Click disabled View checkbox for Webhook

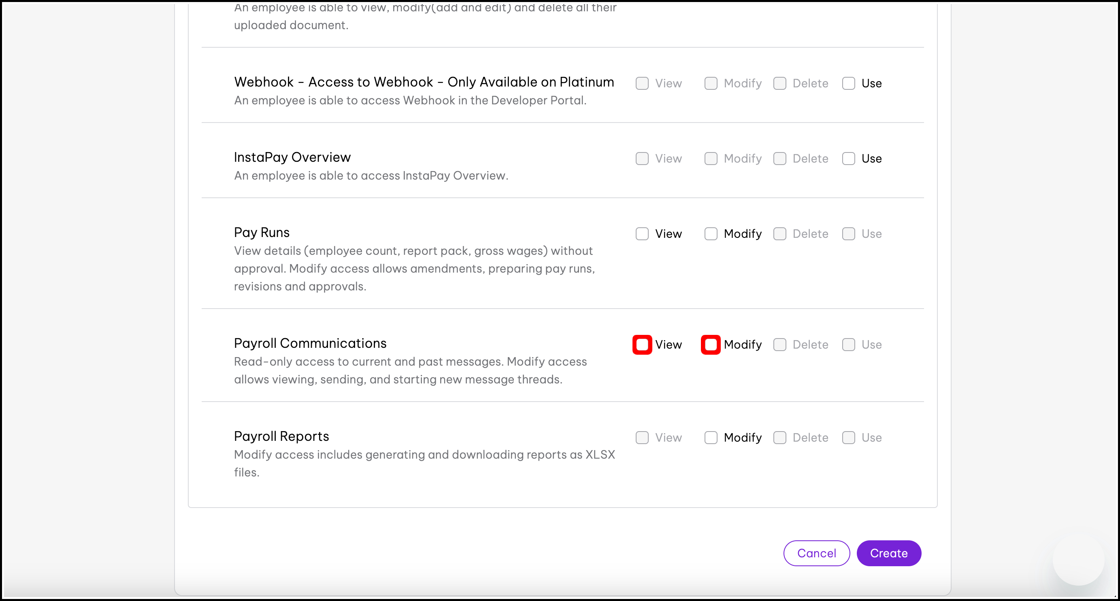point(642,83)
